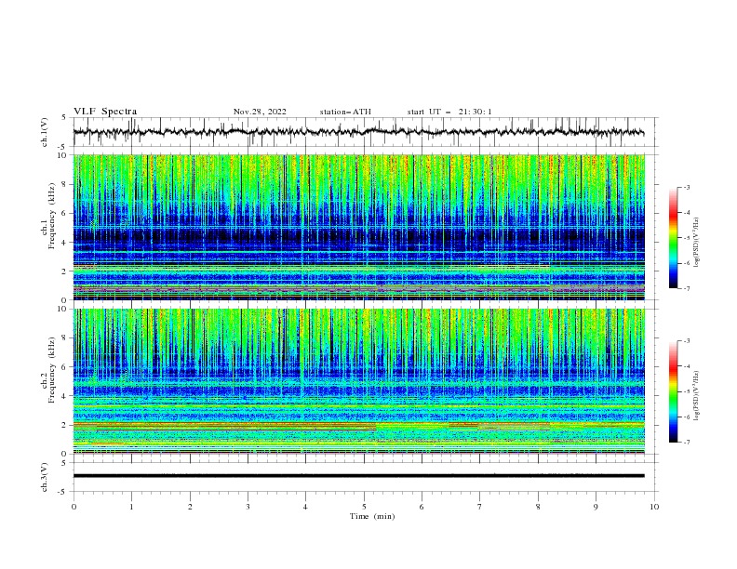
Task: Click time axis tick "5" at bottom
Action: [x=364, y=507]
